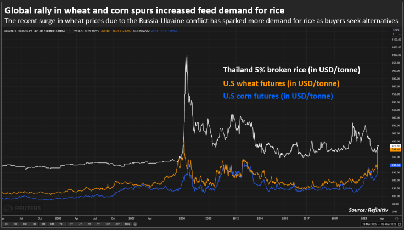Click the small icon at bottom-right corner of axis
Screen dimensions: 404x230
[396, 218]
